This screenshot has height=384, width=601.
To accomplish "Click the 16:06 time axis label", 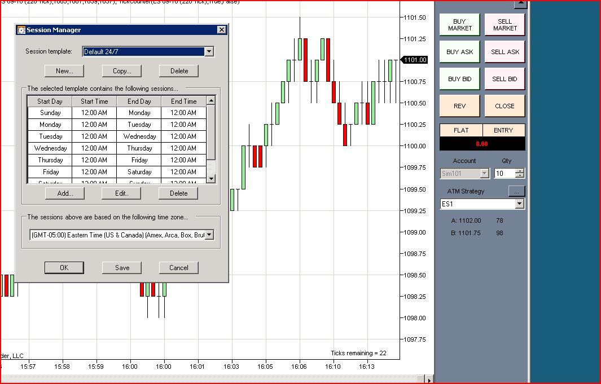I will [x=299, y=367].
